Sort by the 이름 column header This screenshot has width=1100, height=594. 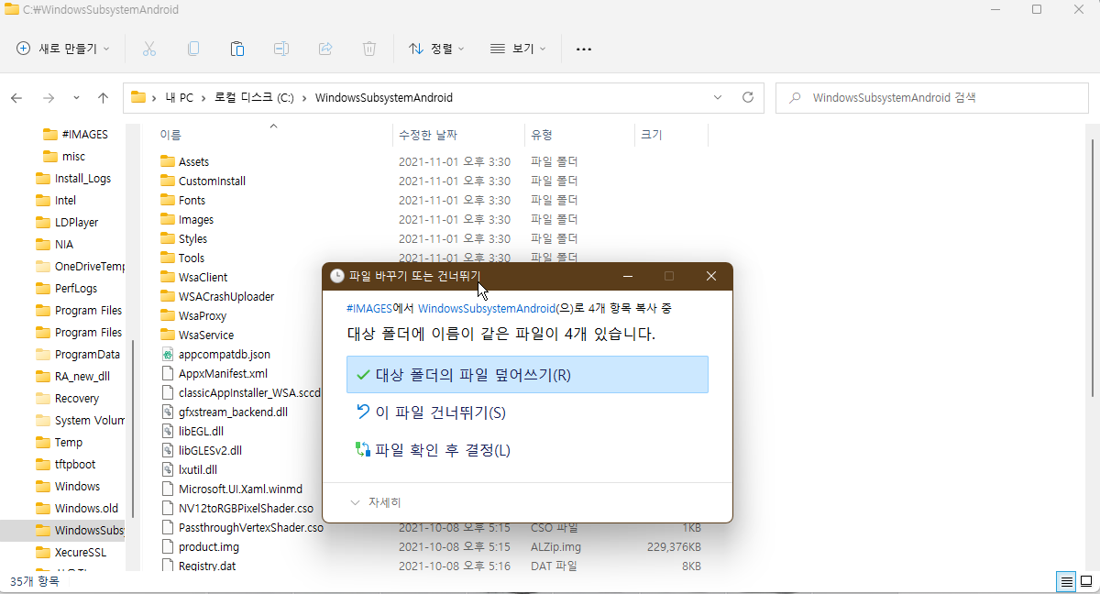pos(272,135)
